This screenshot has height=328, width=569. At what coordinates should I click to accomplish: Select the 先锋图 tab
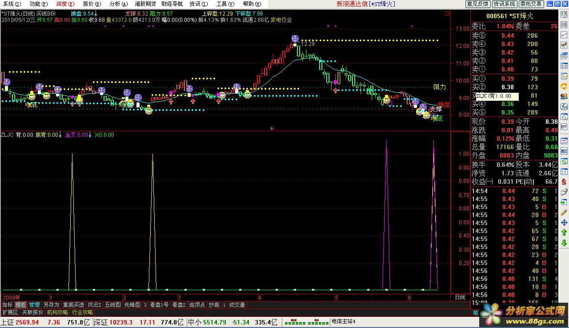(132, 305)
